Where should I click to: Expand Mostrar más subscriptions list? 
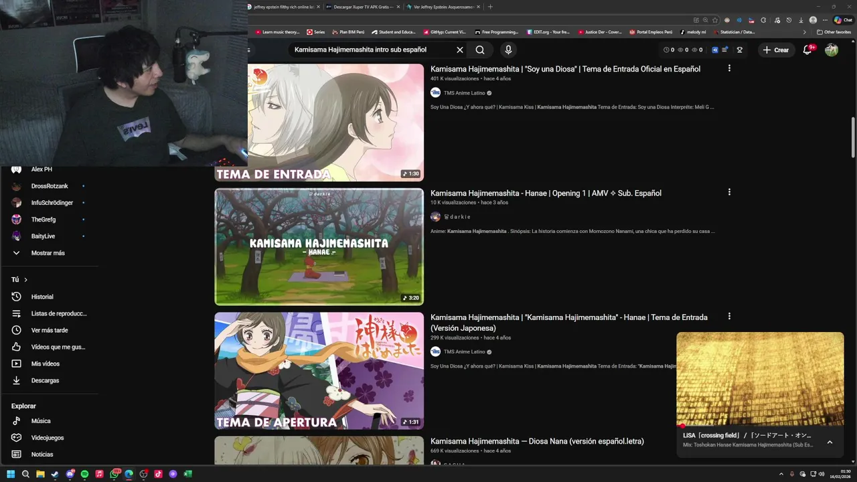coord(49,253)
